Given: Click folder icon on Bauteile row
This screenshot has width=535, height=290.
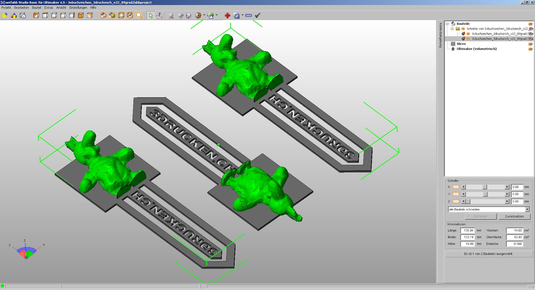Looking at the screenshot, I should point(530,24).
